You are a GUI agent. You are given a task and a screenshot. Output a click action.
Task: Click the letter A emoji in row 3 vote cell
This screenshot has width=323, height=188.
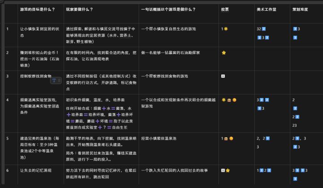(223, 76)
